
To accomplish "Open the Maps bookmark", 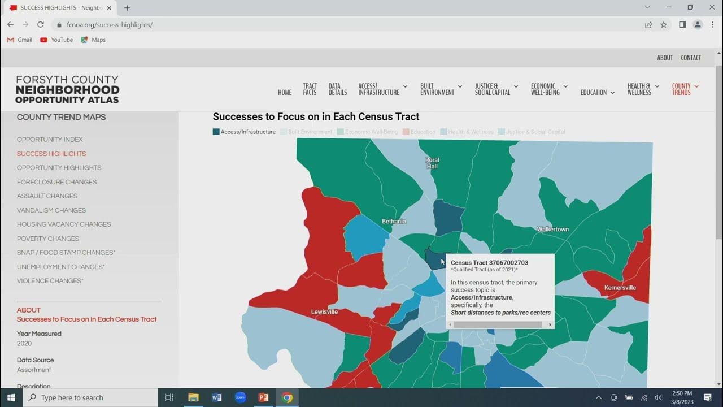I will click(x=93, y=40).
